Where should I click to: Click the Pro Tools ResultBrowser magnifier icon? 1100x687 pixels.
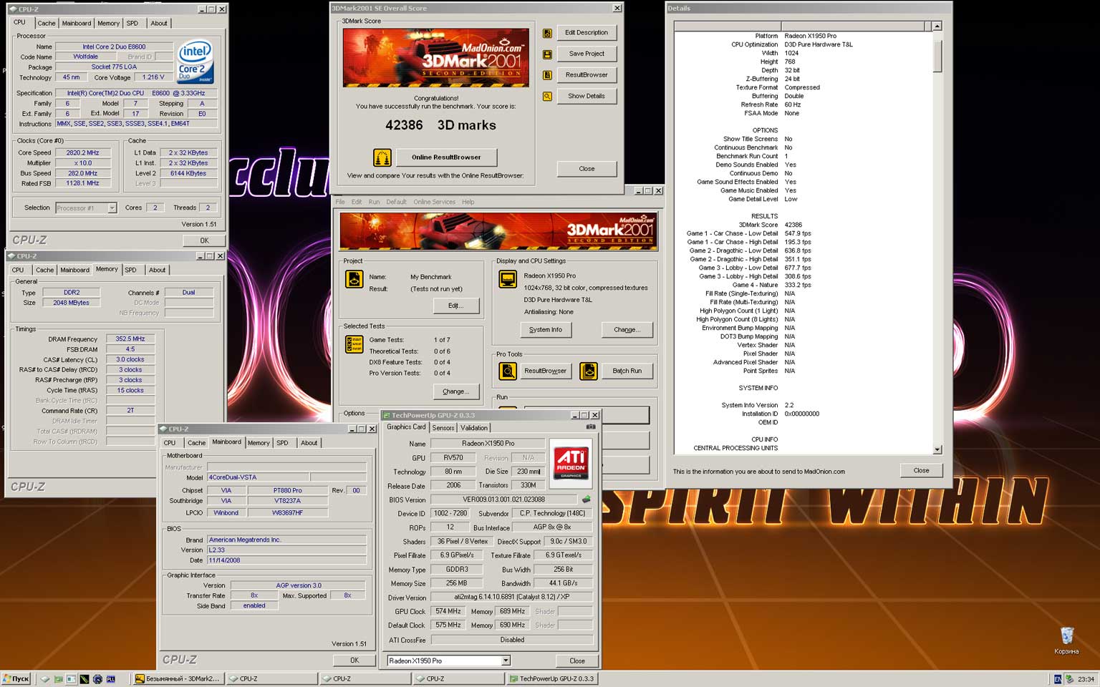[x=508, y=371]
